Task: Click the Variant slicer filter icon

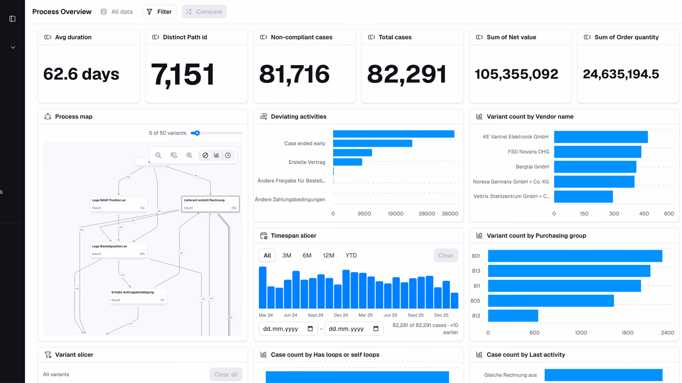Action: point(48,355)
